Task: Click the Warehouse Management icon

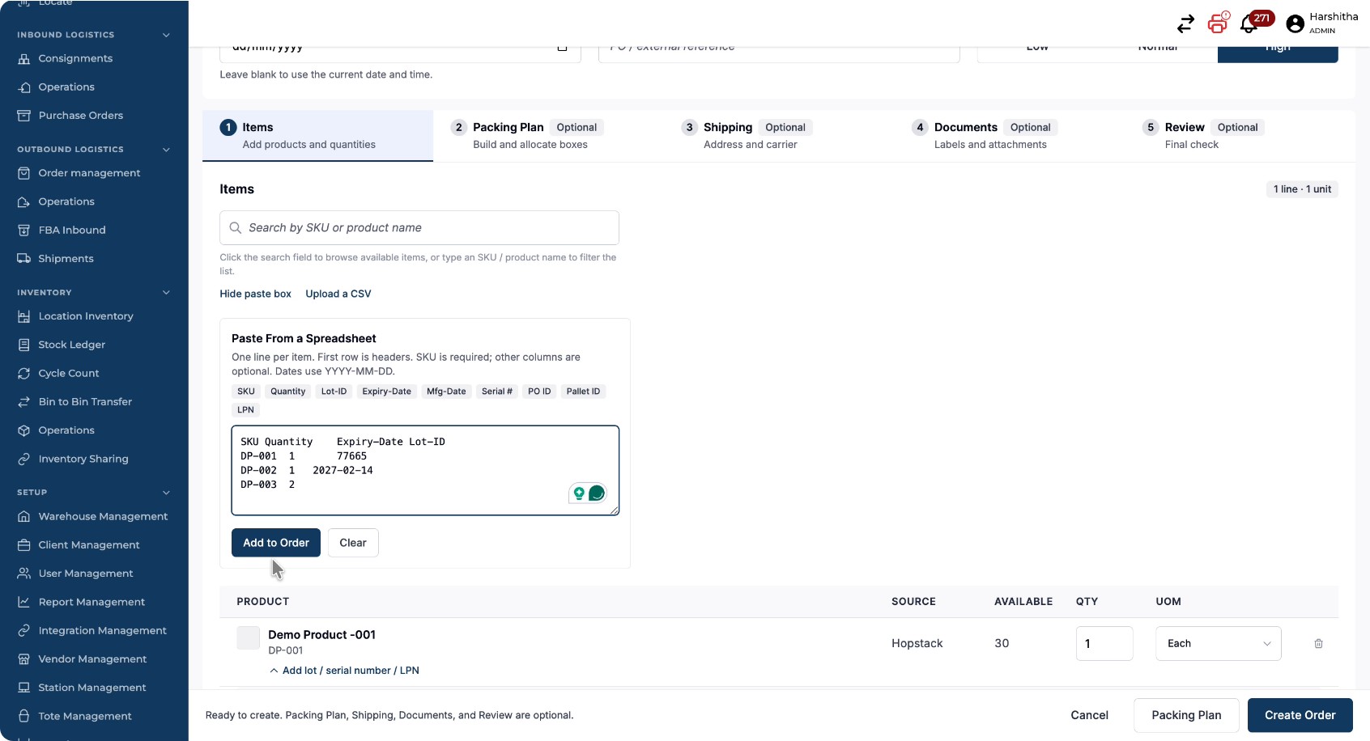Action: click(24, 516)
